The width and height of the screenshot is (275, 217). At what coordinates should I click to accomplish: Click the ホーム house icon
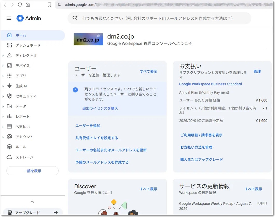click(9, 35)
